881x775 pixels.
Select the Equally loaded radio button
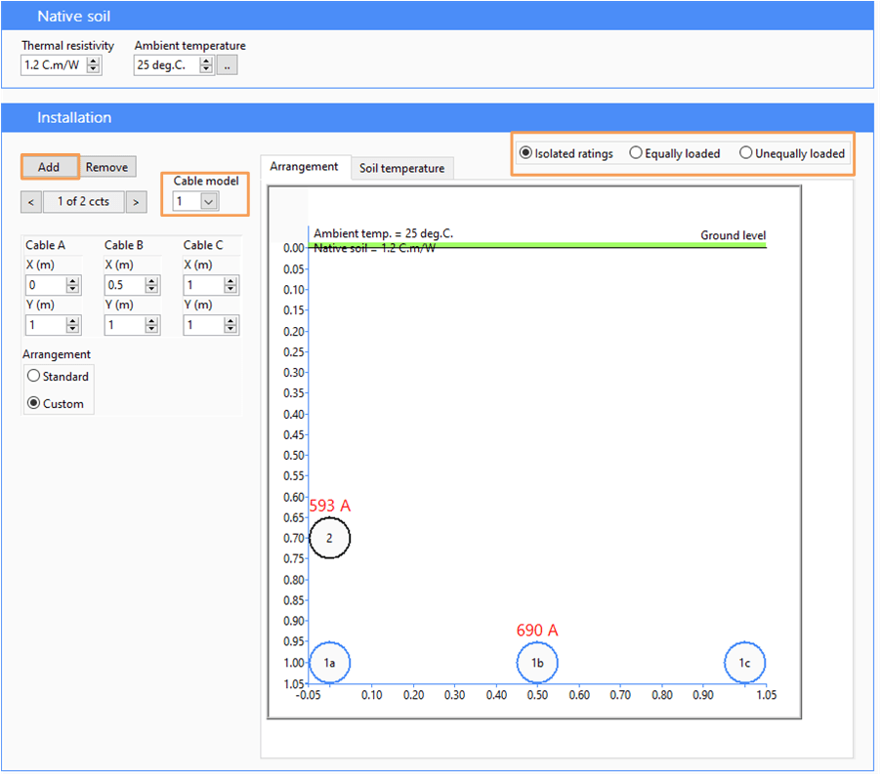click(x=636, y=152)
